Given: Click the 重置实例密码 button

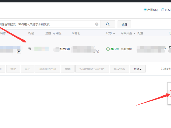Looking at the screenshot, I should 47,69.
